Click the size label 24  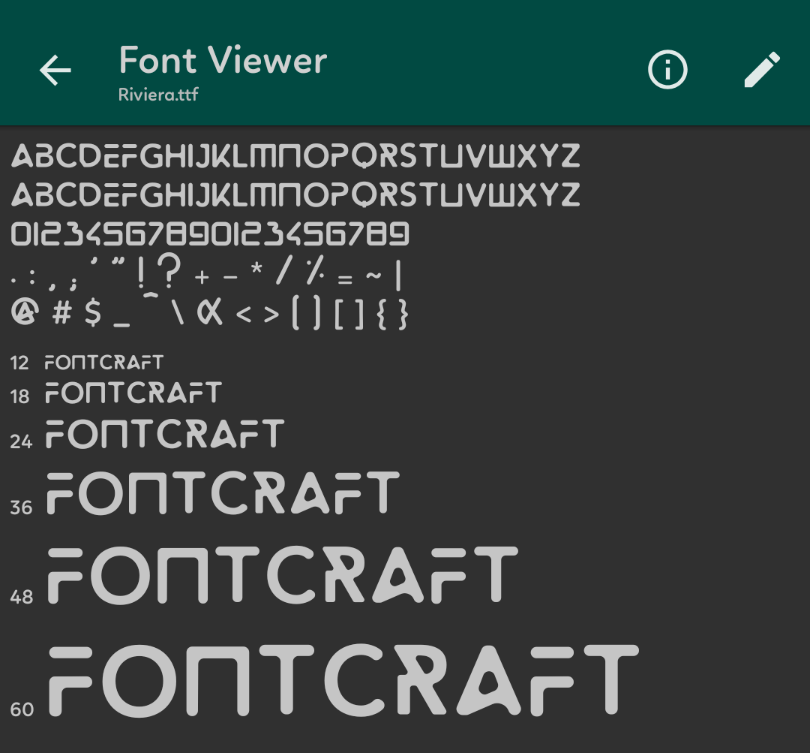click(x=21, y=441)
